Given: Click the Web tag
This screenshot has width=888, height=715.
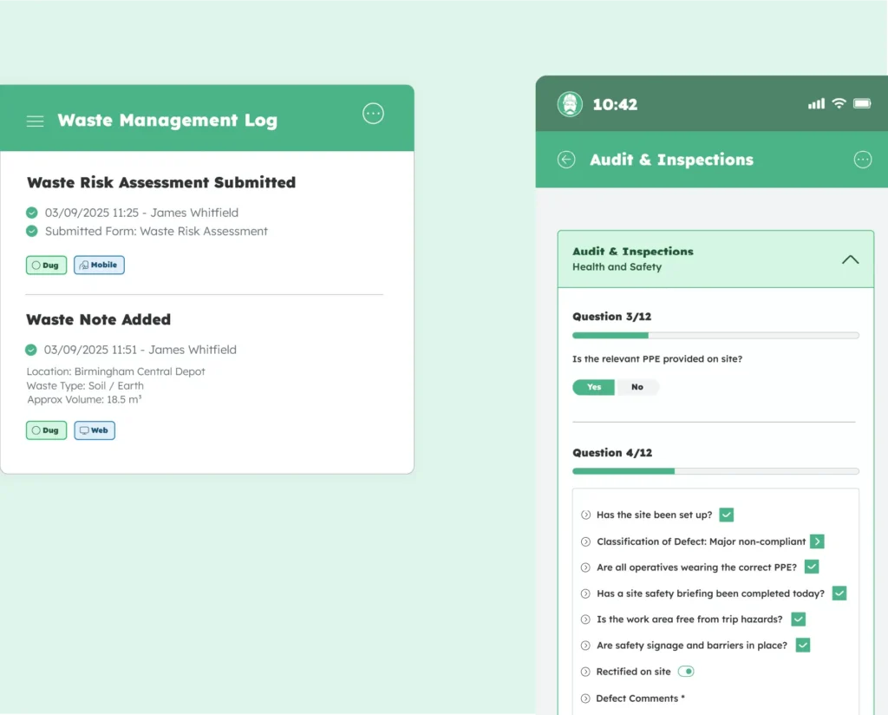Looking at the screenshot, I should coord(95,430).
